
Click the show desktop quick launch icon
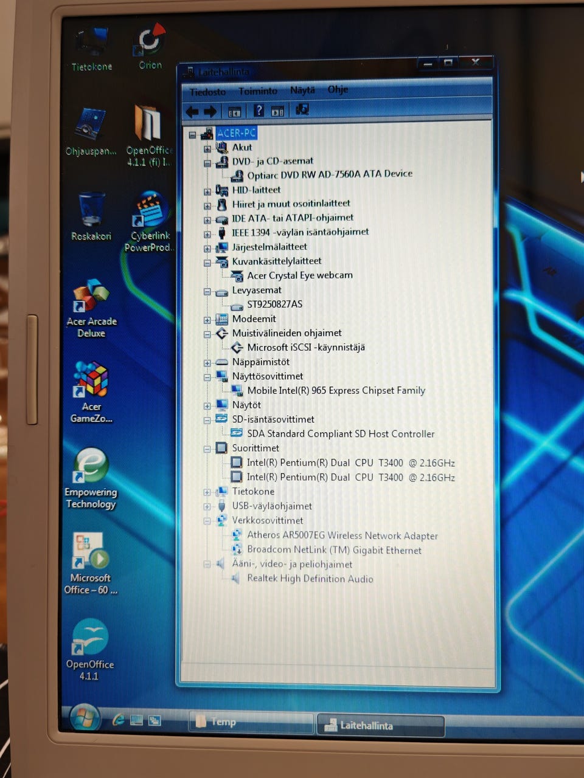136,720
